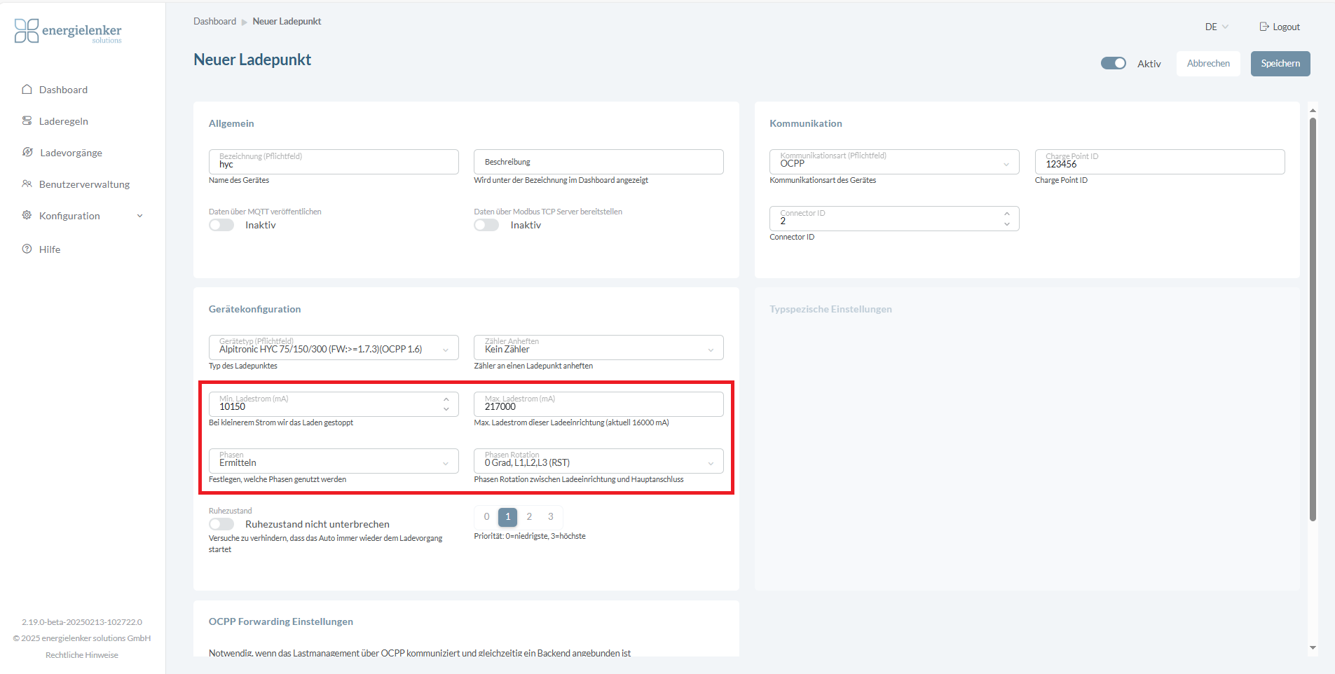Click the energielenker solutions logo
Screen dimensions: 1335x674
68,31
